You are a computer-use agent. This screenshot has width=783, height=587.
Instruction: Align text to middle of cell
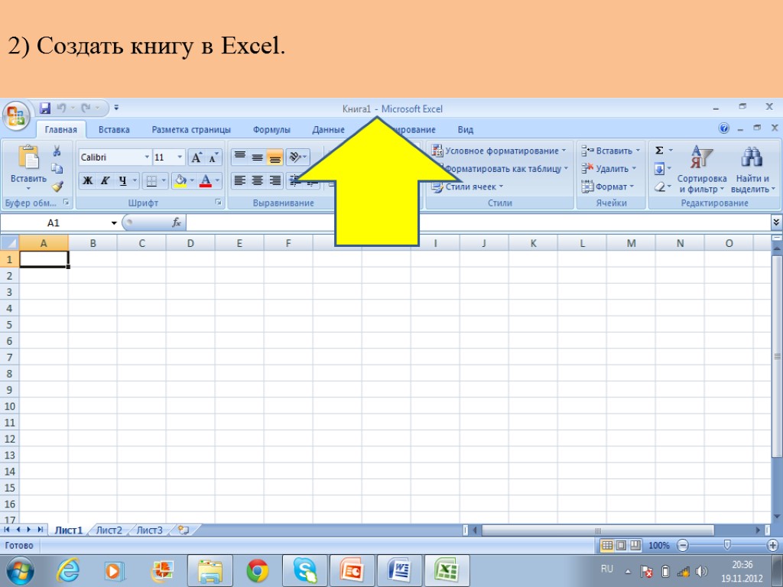tap(257, 157)
